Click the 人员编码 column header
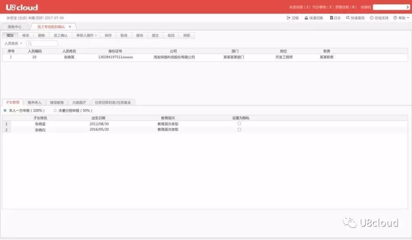This screenshot has height=240, width=412. 35,51
